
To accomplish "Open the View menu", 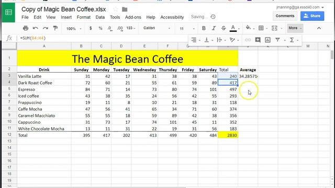I will [x=51, y=17].
